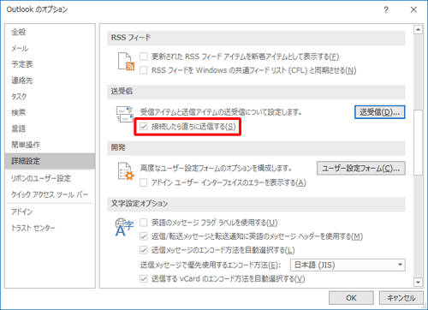Uncheck 接続したら直ちに送信する checkbox

(144, 127)
